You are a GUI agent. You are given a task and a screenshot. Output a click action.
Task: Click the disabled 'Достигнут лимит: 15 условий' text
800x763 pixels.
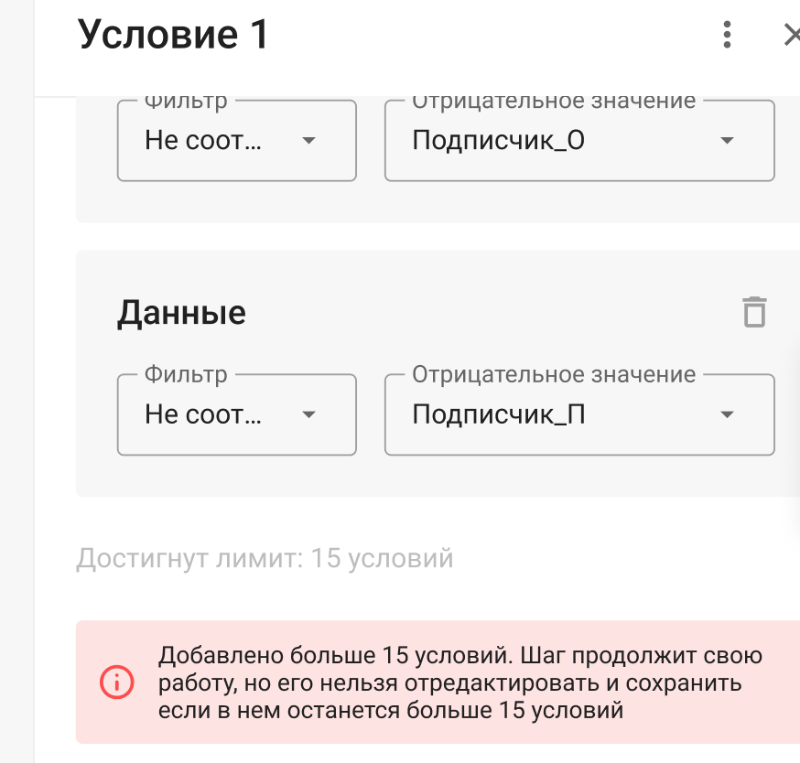(265, 558)
